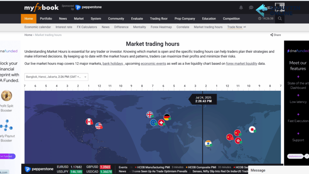Click the GBPUSD 1.3565 quote
Screen dimensions: 309x174
[98, 167]
